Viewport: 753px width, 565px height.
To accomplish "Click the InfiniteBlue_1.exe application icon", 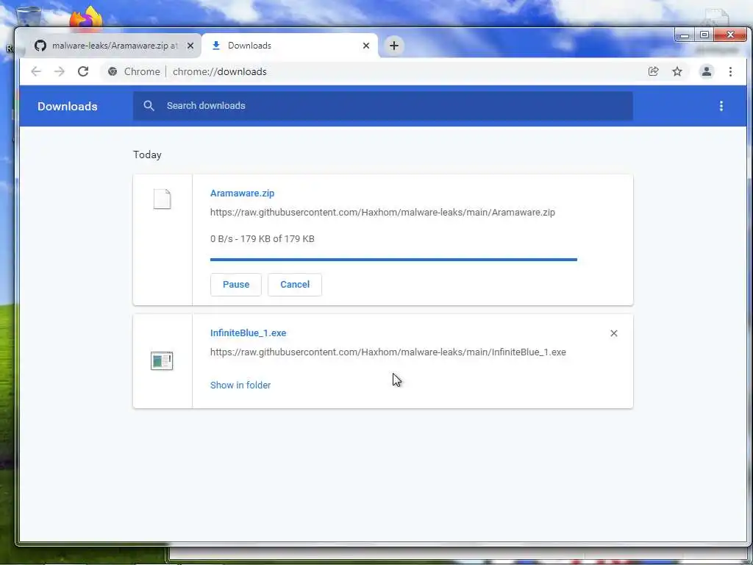I will (x=162, y=360).
